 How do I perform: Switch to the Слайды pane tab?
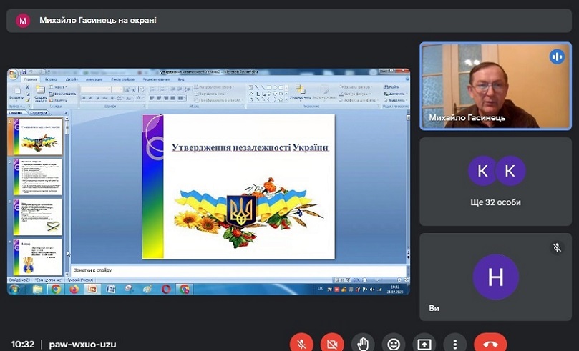tap(16, 113)
